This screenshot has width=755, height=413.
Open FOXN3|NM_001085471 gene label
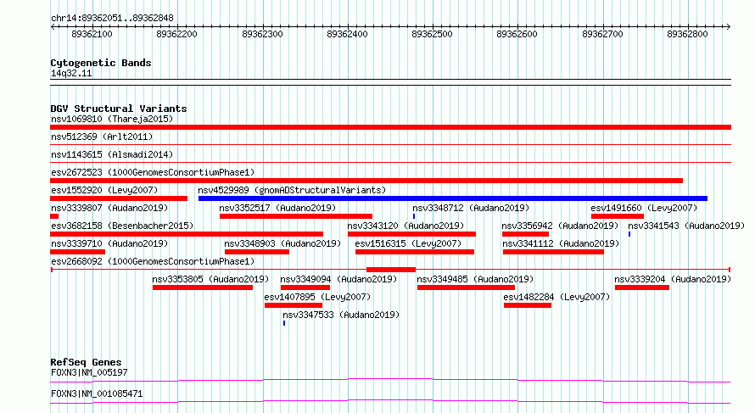[x=97, y=393]
